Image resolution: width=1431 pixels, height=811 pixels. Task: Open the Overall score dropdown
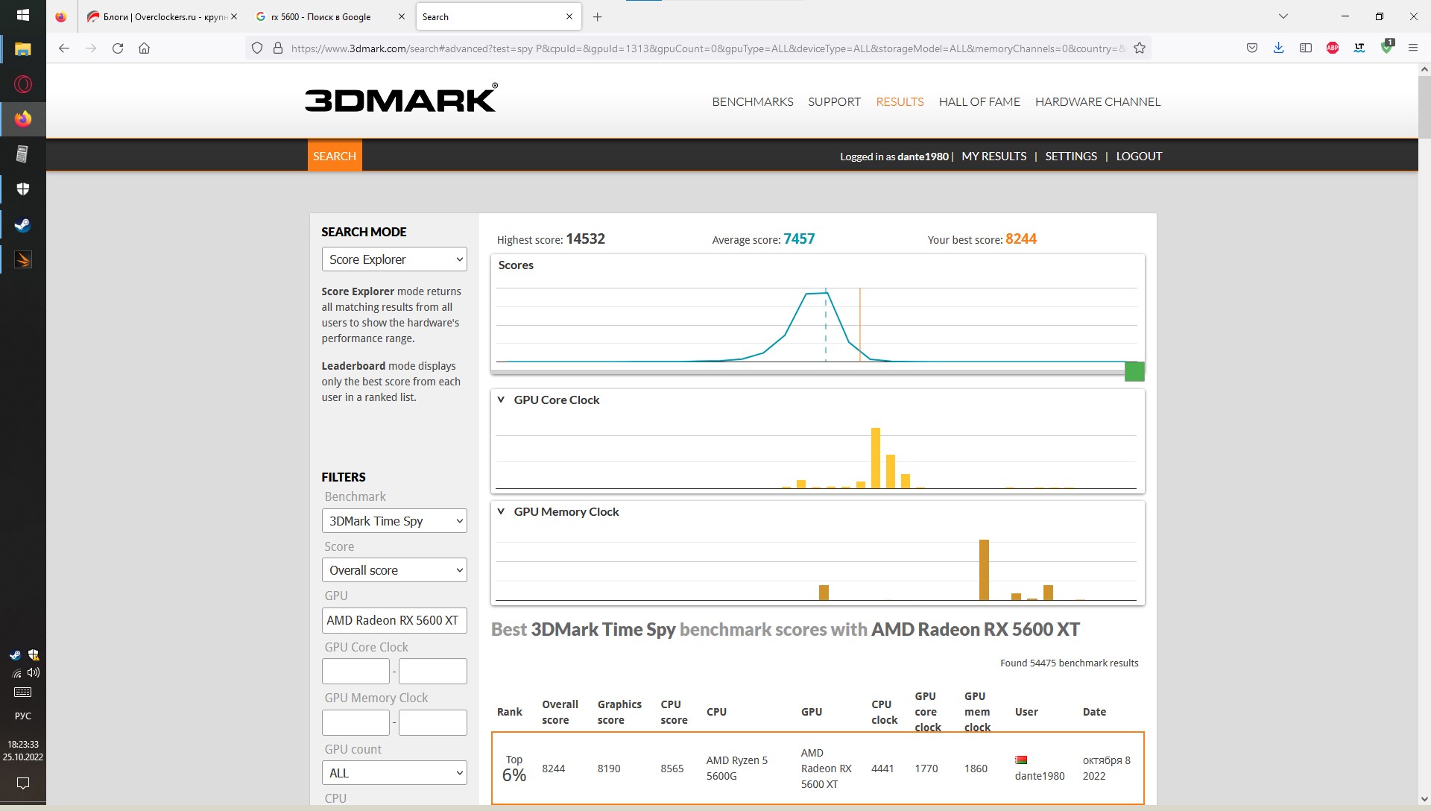394,570
